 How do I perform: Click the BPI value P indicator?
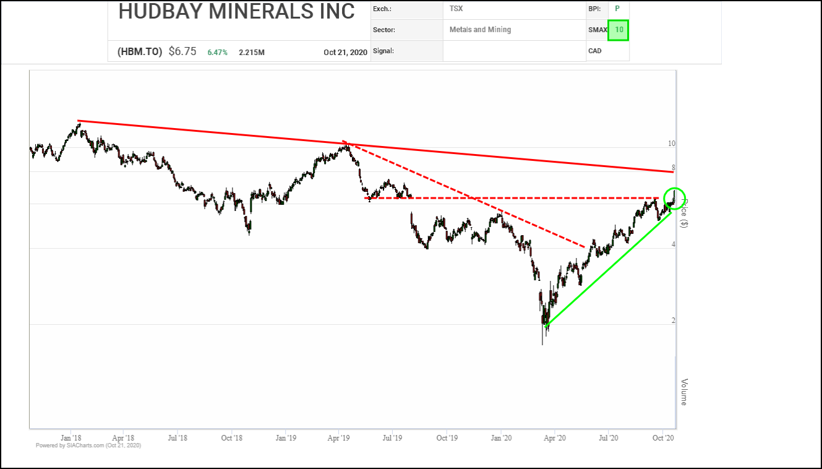(x=617, y=9)
